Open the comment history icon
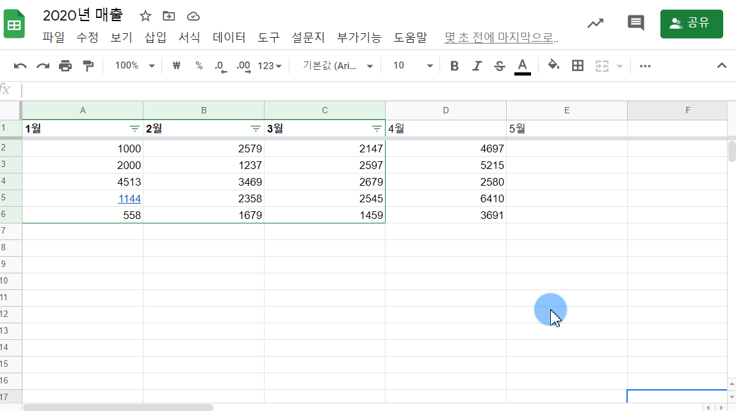This screenshot has height=411, width=736. [635, 23]
